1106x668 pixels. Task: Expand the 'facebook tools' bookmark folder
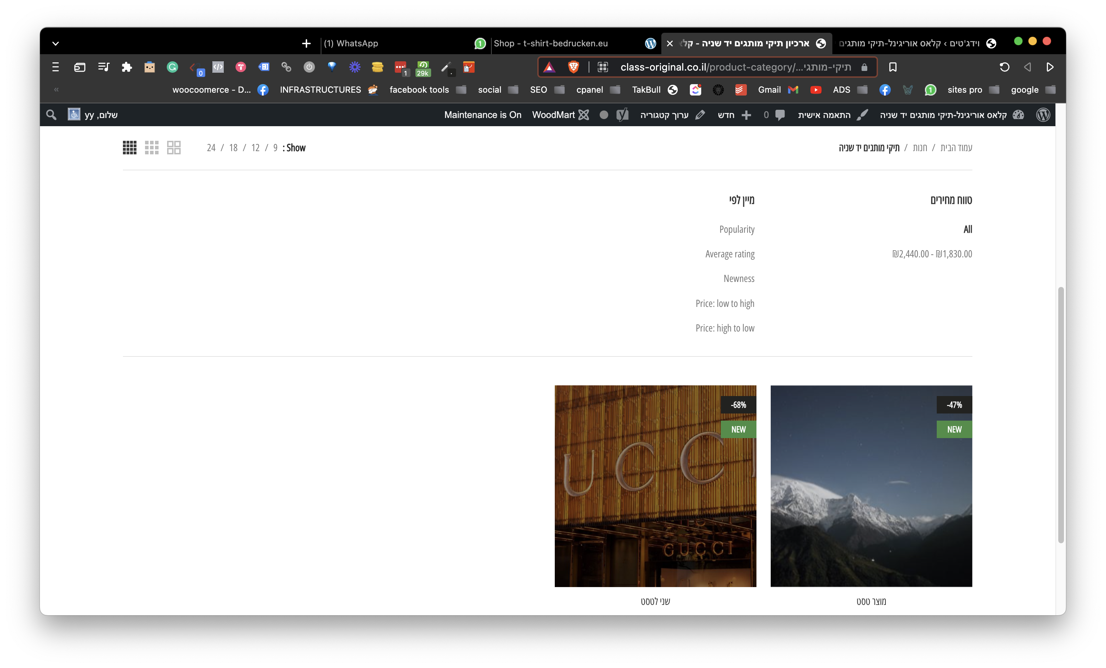[x=428, y=90]
